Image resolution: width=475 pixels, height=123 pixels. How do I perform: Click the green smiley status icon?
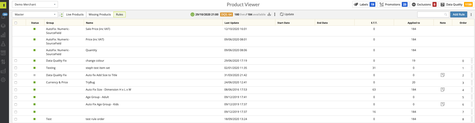(x=192, y=14)
